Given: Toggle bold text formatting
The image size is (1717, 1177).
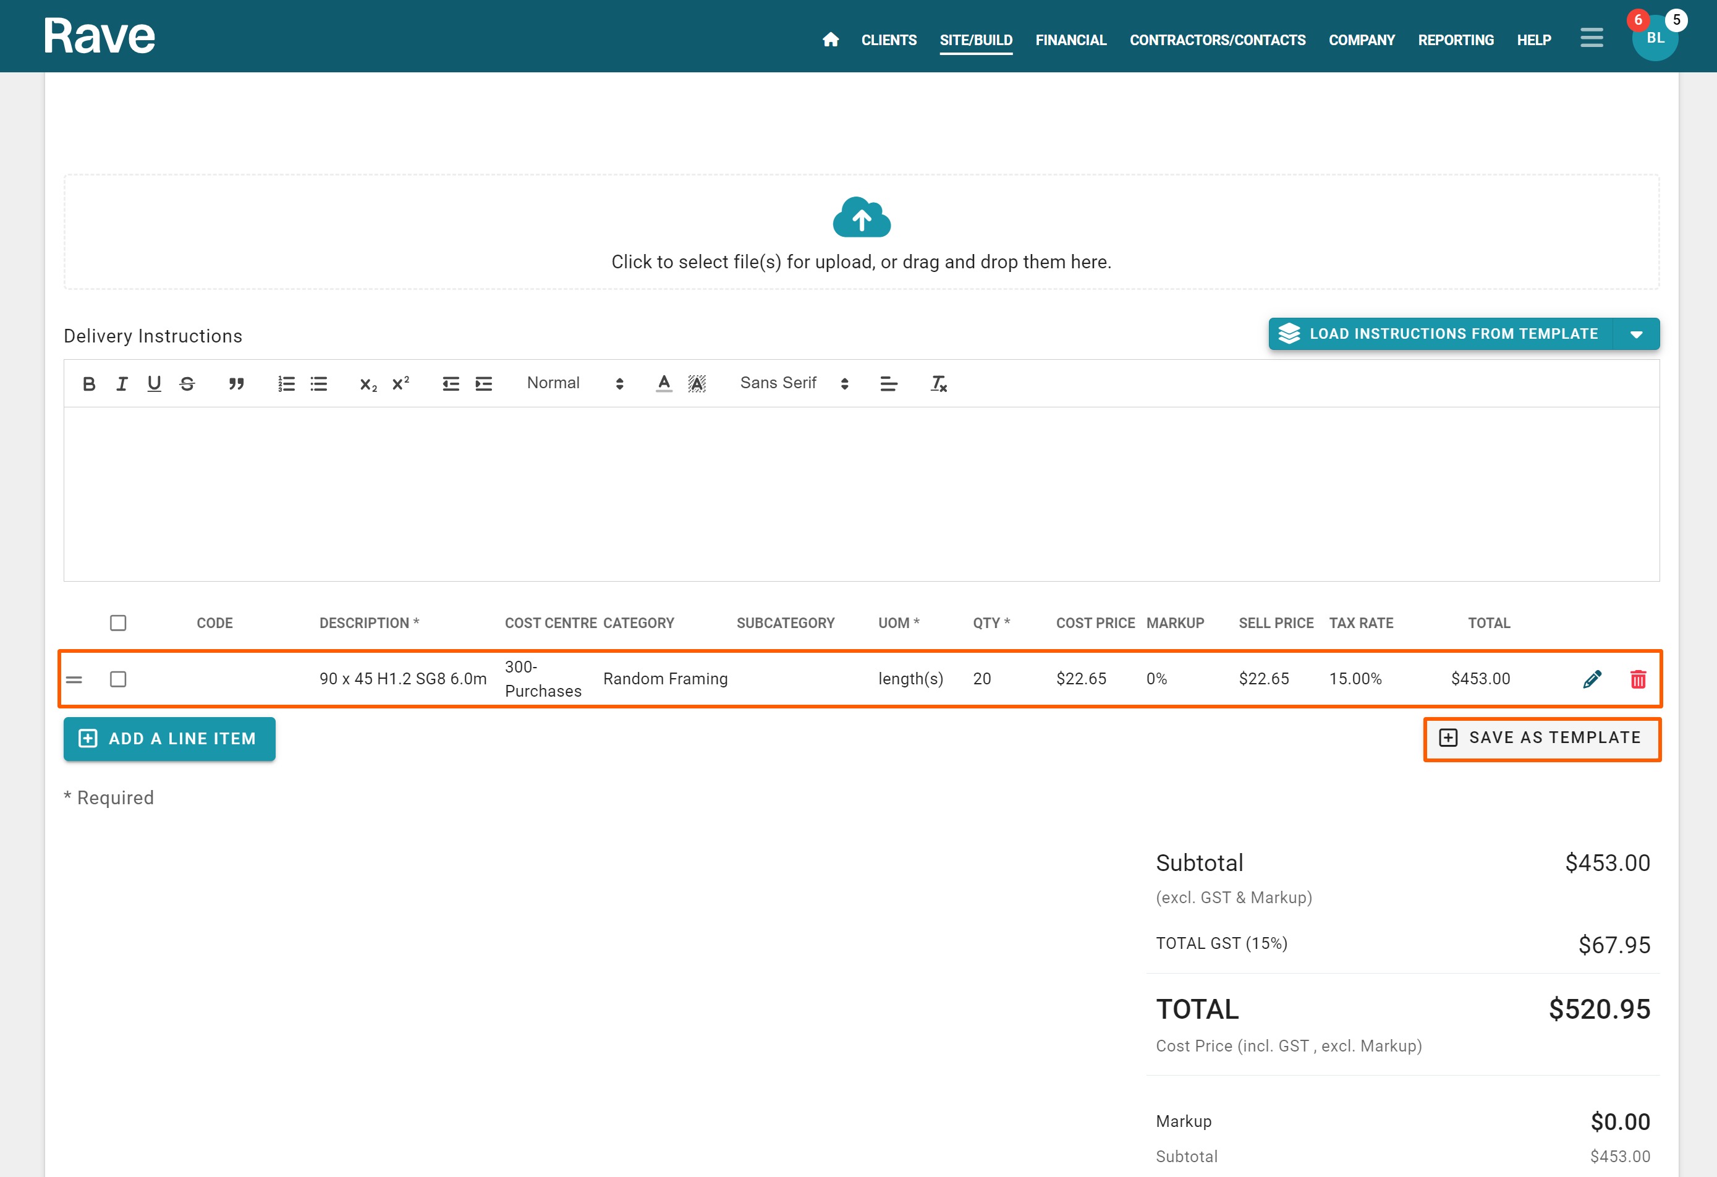Looking at the screenshot, I should [x=88, y=383].
